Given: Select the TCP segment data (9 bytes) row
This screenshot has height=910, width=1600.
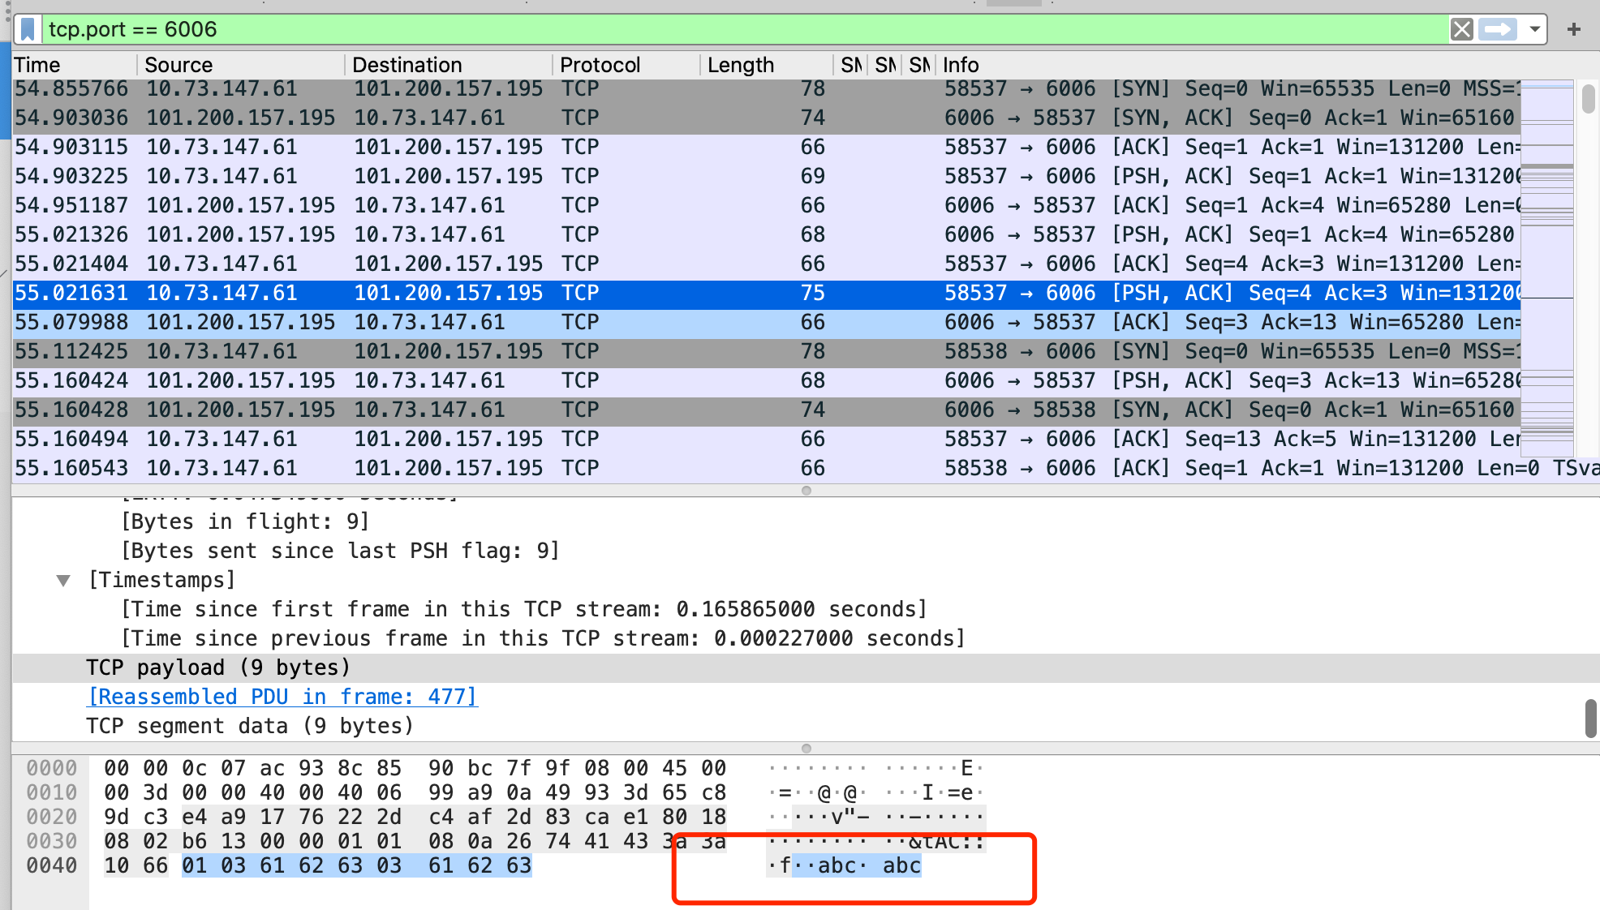Looking at the screenshot, I should pyautogui.click(x=250, y=726).
